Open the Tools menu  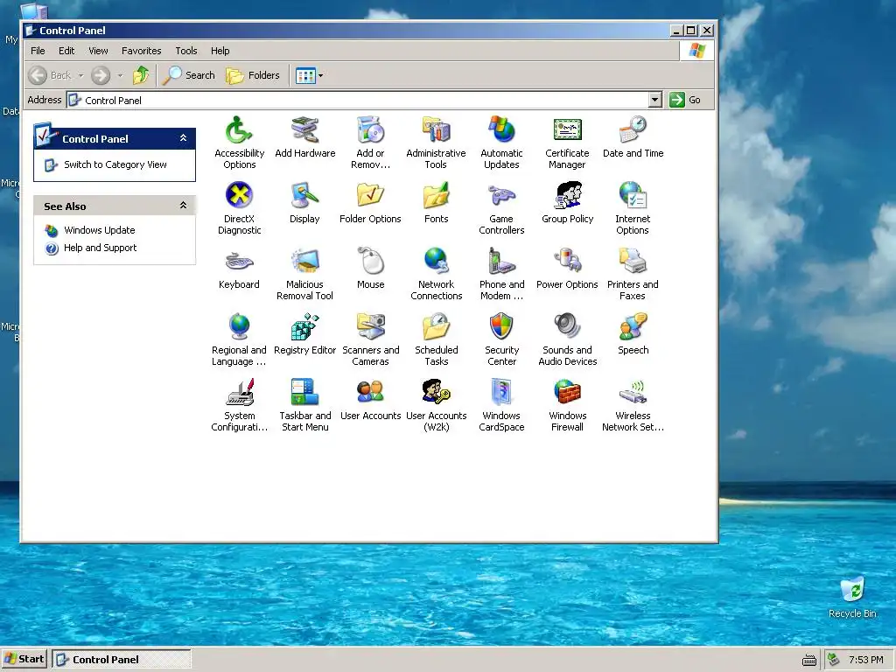(185, 51)
